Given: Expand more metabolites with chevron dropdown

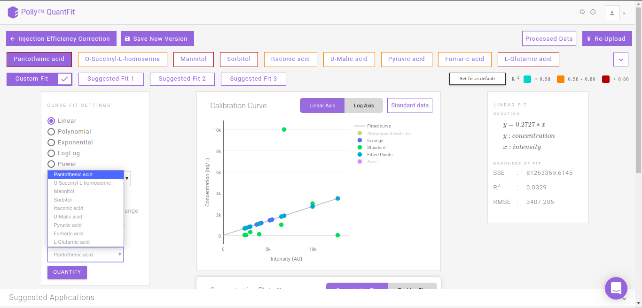Looking at the screenshot, I should click(621, 60).
